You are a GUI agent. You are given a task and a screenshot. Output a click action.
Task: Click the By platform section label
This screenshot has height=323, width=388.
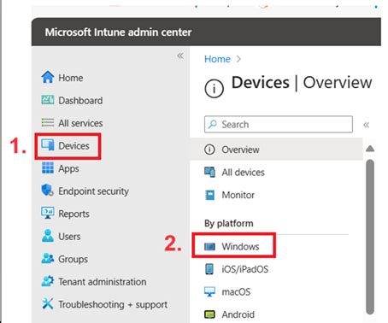click(x=229, y=223)
